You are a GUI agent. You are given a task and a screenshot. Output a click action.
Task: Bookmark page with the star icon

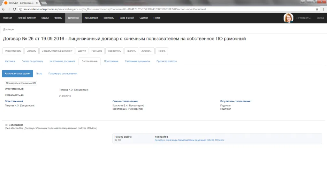(x=317, y=9)
